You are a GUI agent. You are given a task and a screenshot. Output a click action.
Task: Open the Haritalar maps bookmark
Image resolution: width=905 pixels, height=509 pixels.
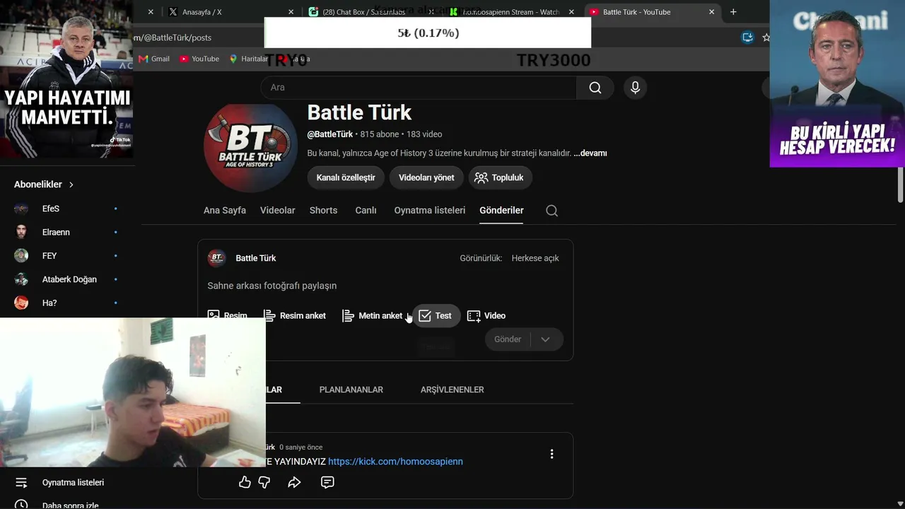pyautogui.click(x=249, y=59)
